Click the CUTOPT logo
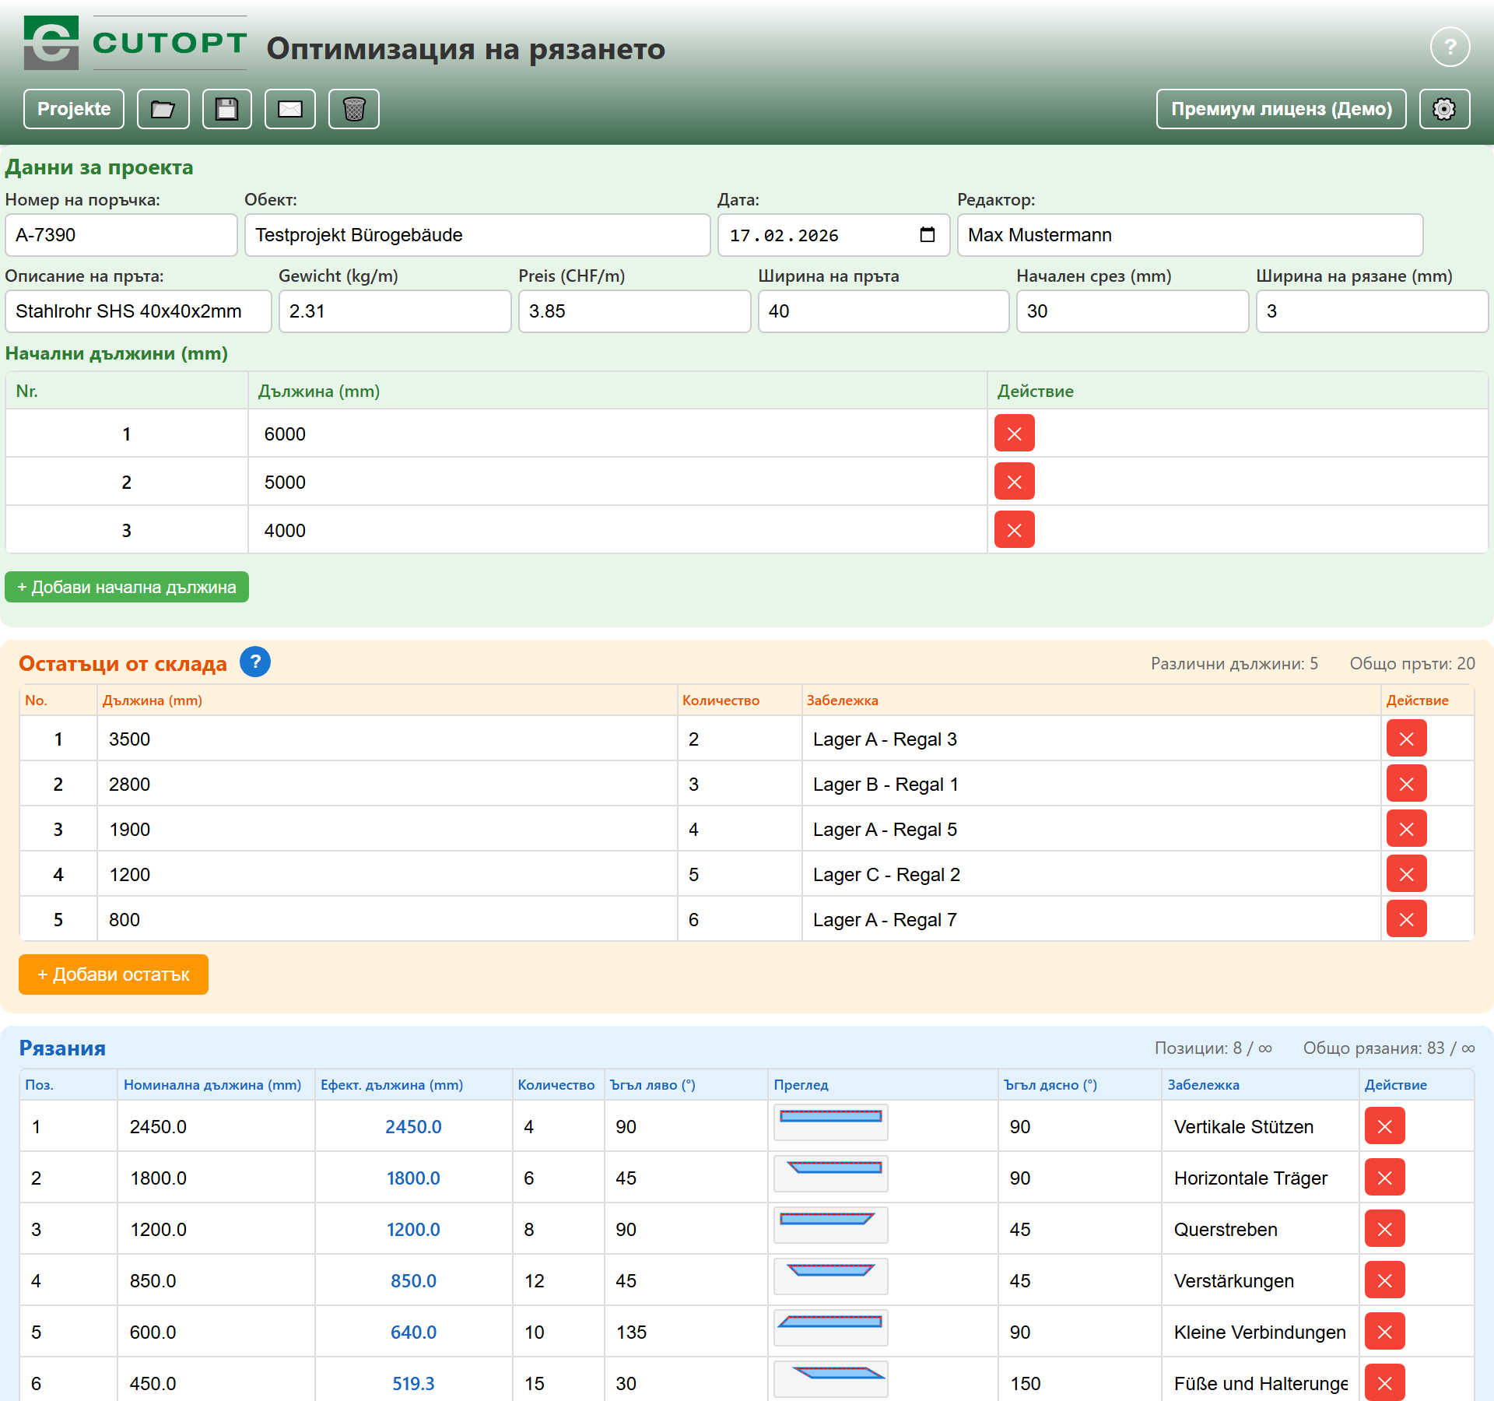Image resolution: width=1494 pixels, height=1401 pixels. click(135, 43)
